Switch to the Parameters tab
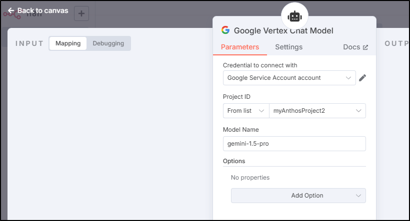 pos(240,47)
